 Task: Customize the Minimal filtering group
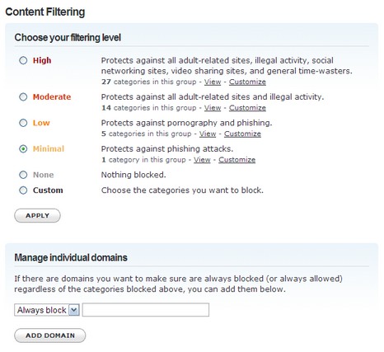coord(237,160)
